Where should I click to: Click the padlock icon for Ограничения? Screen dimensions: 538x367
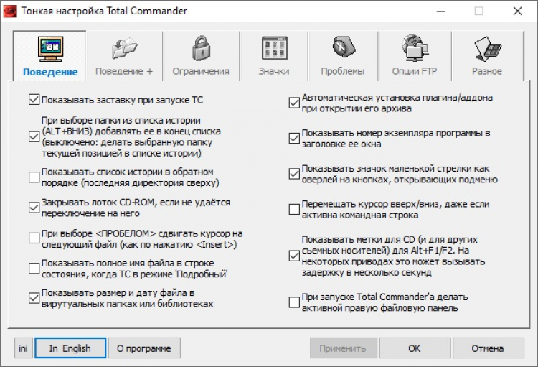[200, 49]
